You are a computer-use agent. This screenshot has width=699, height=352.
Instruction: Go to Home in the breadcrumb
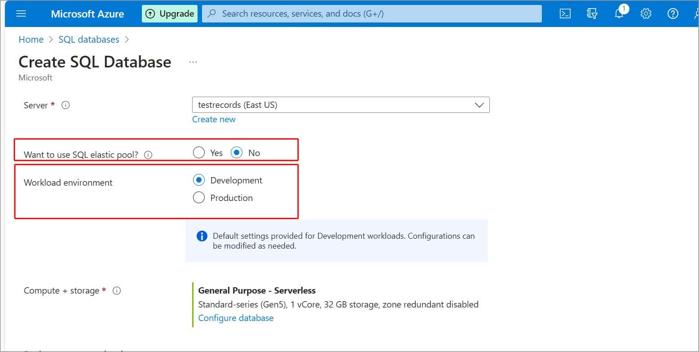coord(31,40)
